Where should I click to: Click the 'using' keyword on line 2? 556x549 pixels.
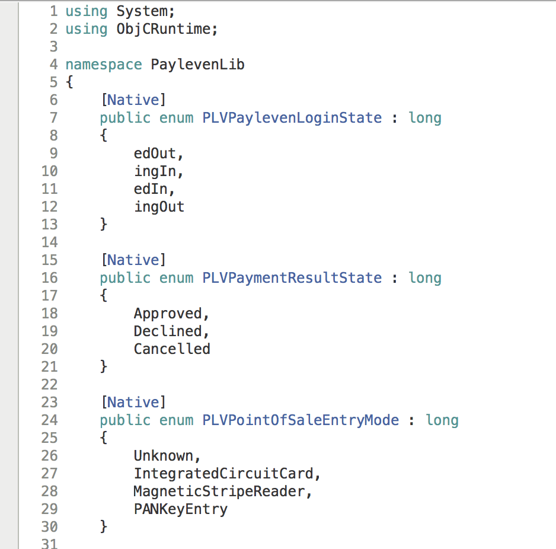pos(87,29)
